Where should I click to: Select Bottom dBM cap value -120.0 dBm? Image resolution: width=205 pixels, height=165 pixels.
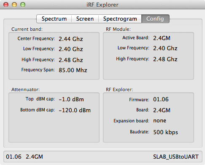pos(75,110)
